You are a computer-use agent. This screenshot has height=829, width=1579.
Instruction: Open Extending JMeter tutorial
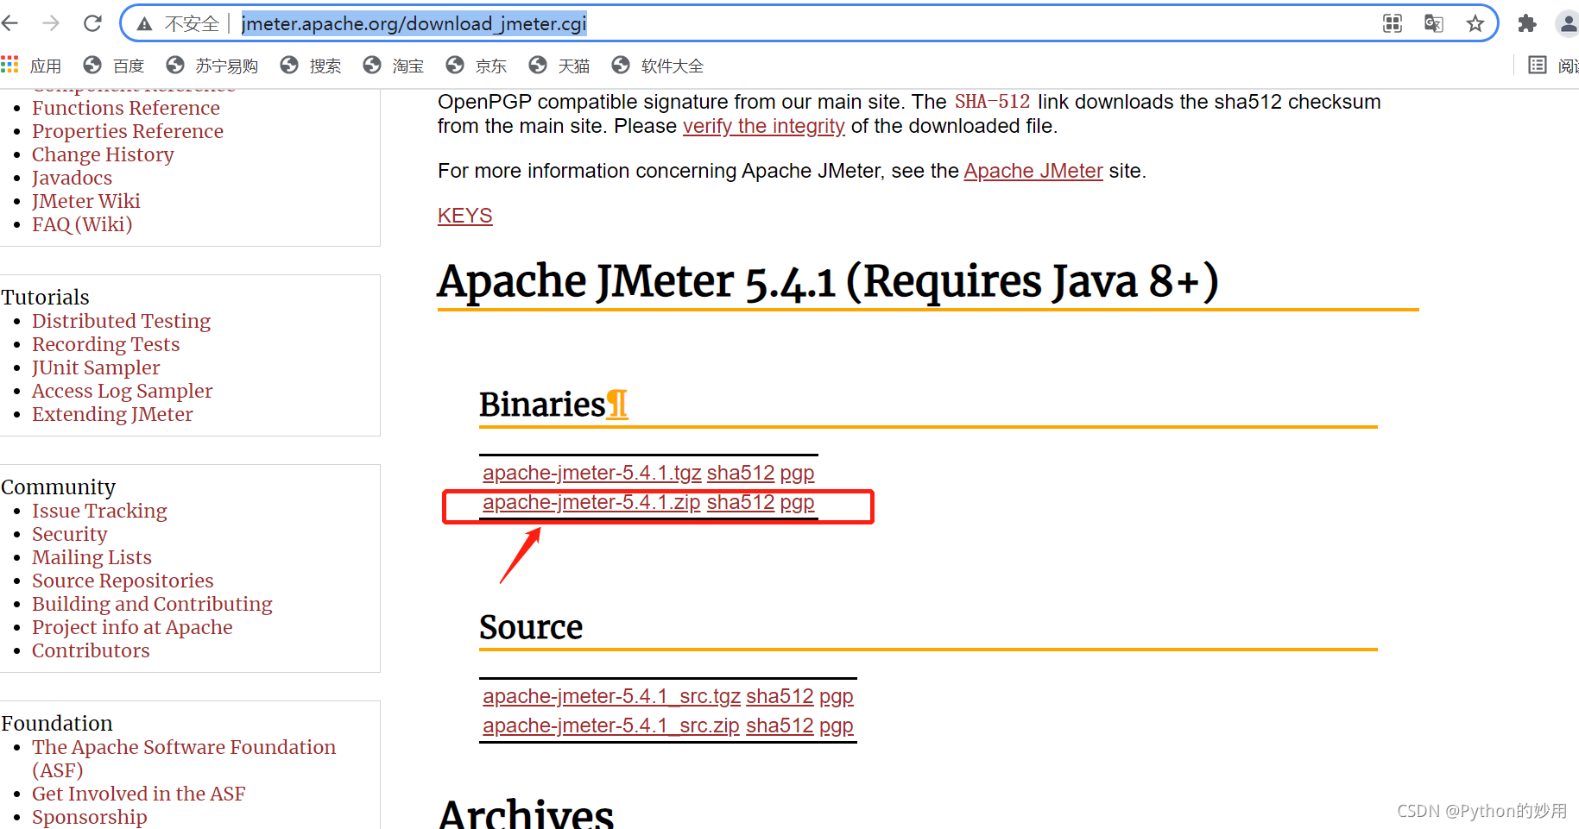click(112, 414)
